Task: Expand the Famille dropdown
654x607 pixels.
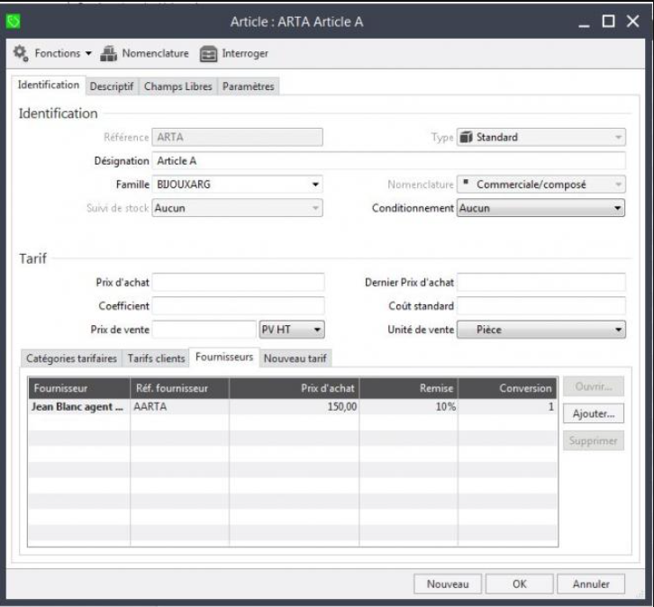Action: (315, 185)
